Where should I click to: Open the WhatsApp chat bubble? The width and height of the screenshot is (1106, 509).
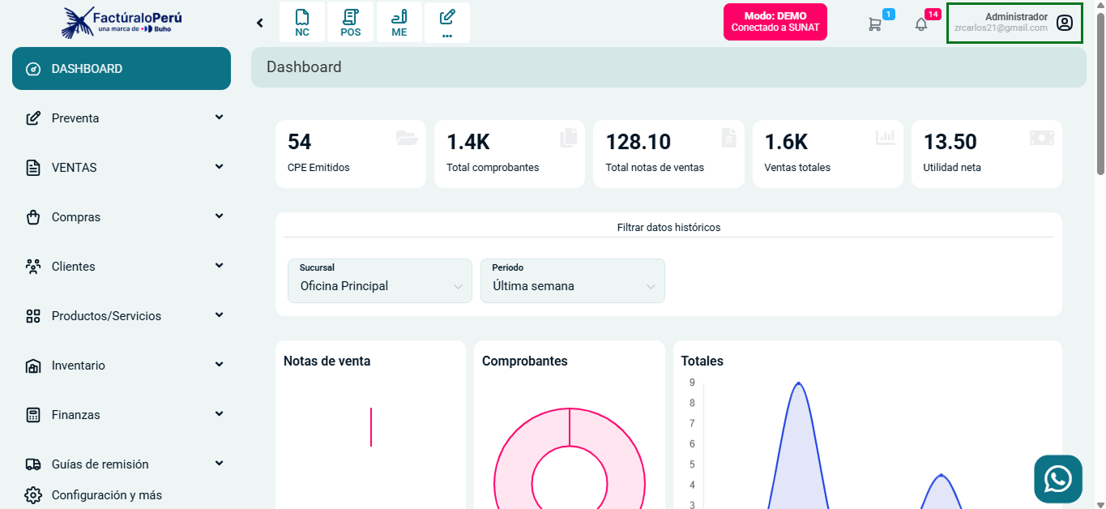pyautogui.click(x=1057, y=478)
